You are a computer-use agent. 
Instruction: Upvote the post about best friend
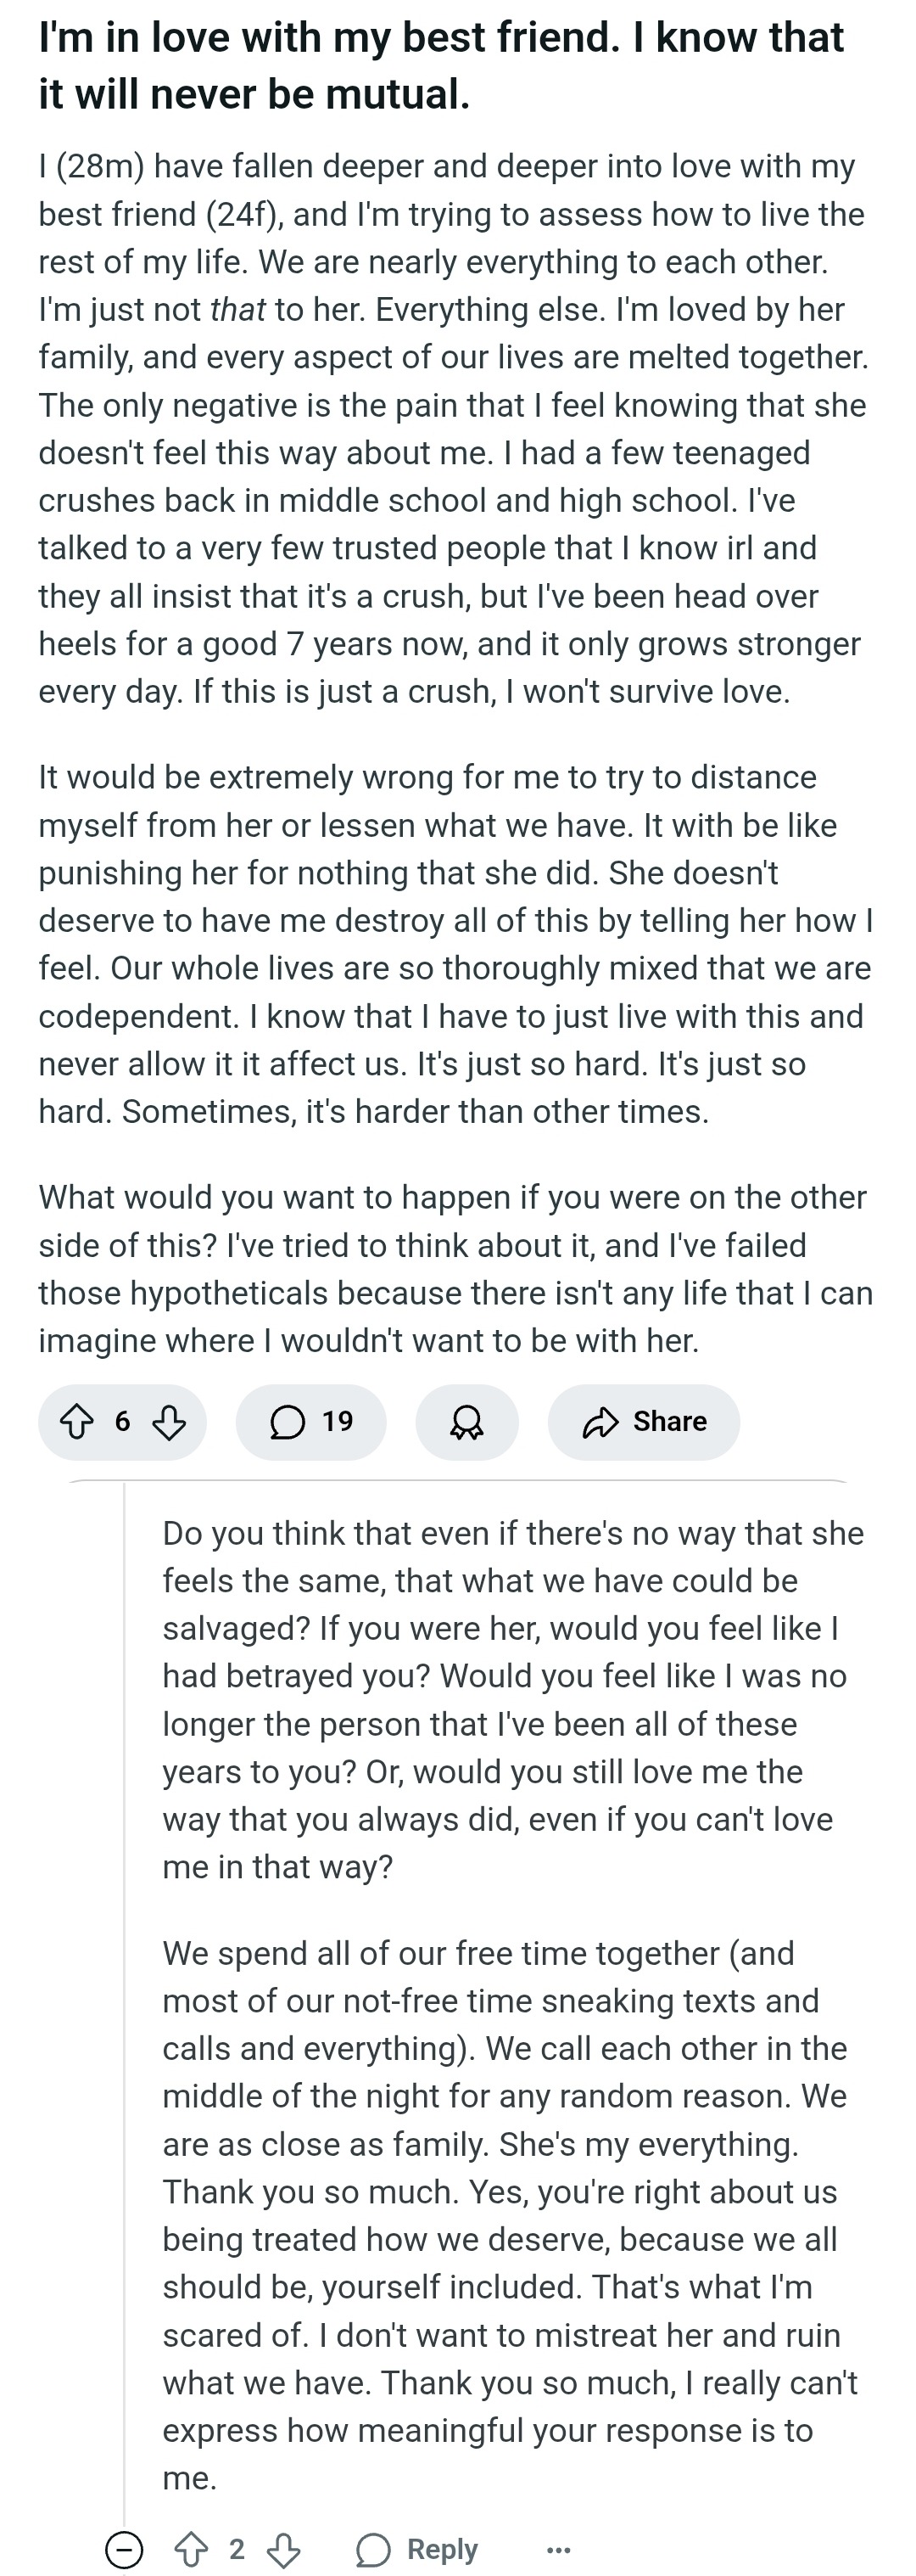point(78,1421)
